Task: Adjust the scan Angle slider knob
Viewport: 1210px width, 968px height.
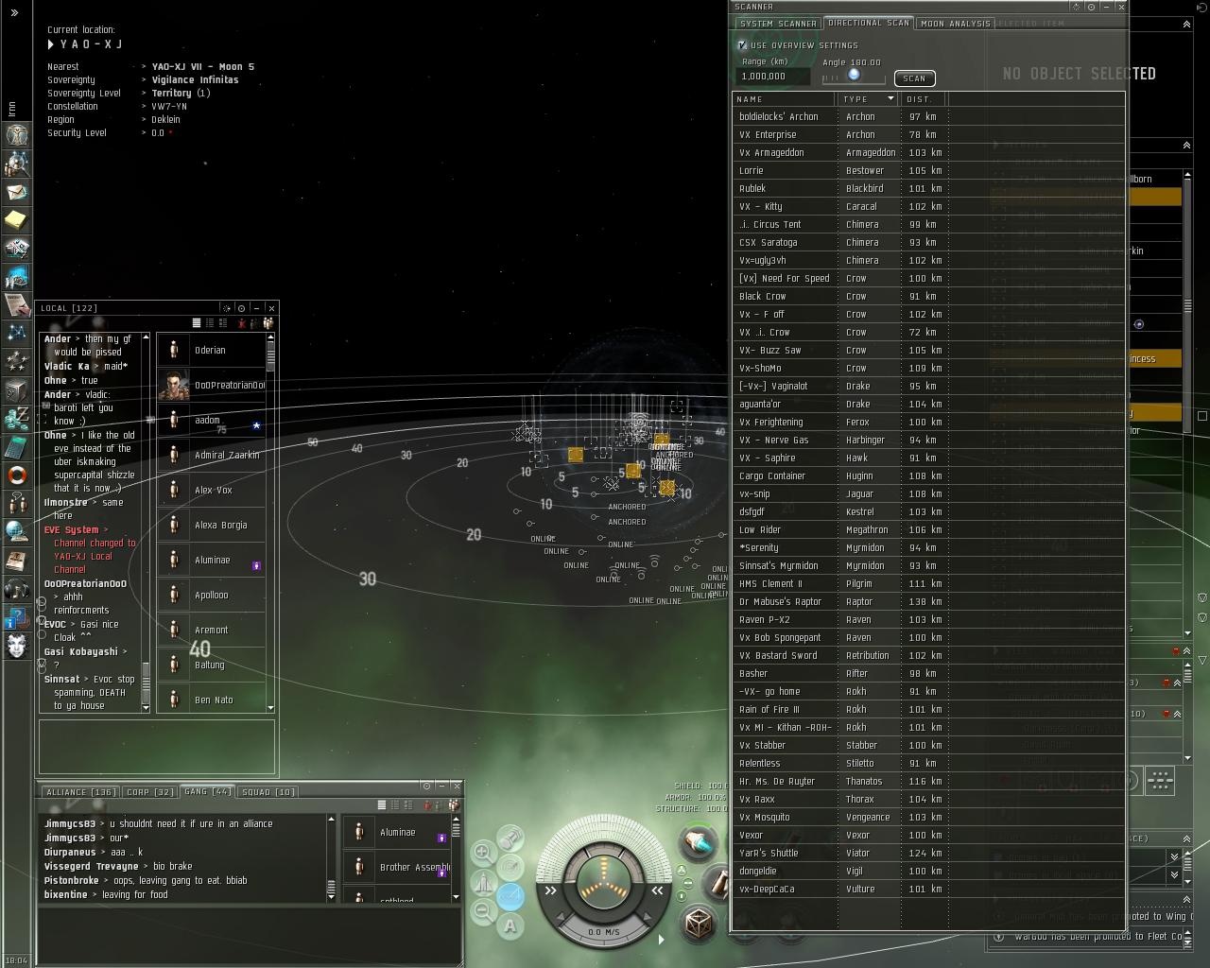Action: (x=854, y=75)
